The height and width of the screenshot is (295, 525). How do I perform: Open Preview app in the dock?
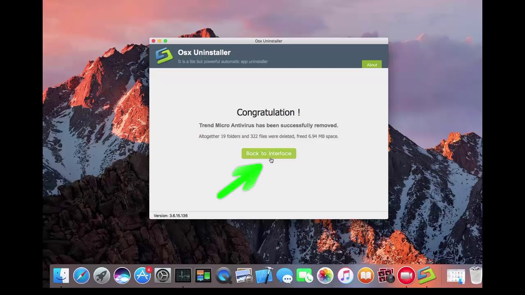(244, 276)
